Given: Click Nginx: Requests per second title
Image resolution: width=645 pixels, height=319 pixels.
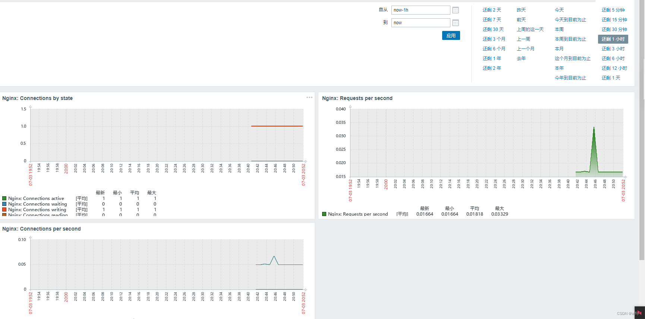Looking at the screenshot, I should click(357, 98).
